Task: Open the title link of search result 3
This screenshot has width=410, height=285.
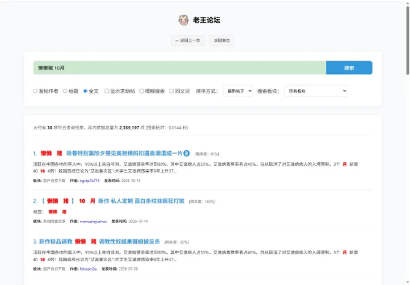Action: (x=97, y=242)
